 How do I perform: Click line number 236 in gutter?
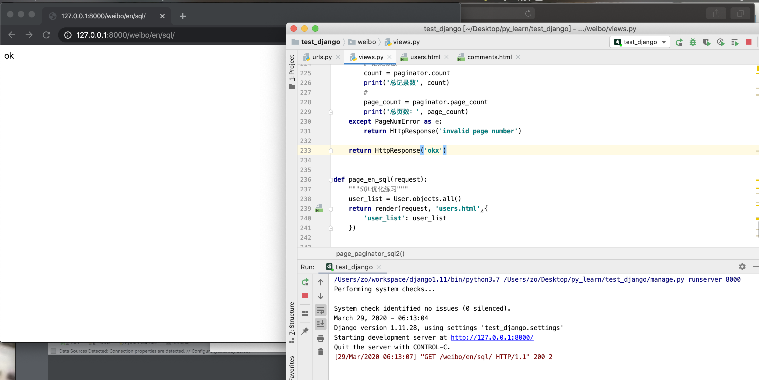306,180
